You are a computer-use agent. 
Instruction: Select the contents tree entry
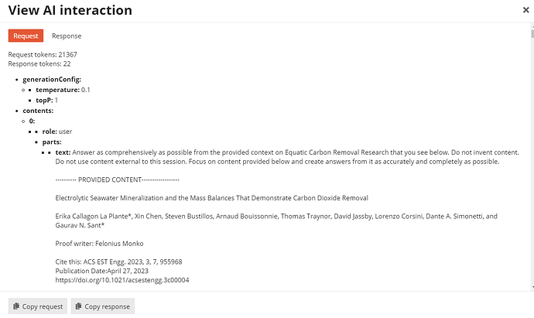pos(38,111)
